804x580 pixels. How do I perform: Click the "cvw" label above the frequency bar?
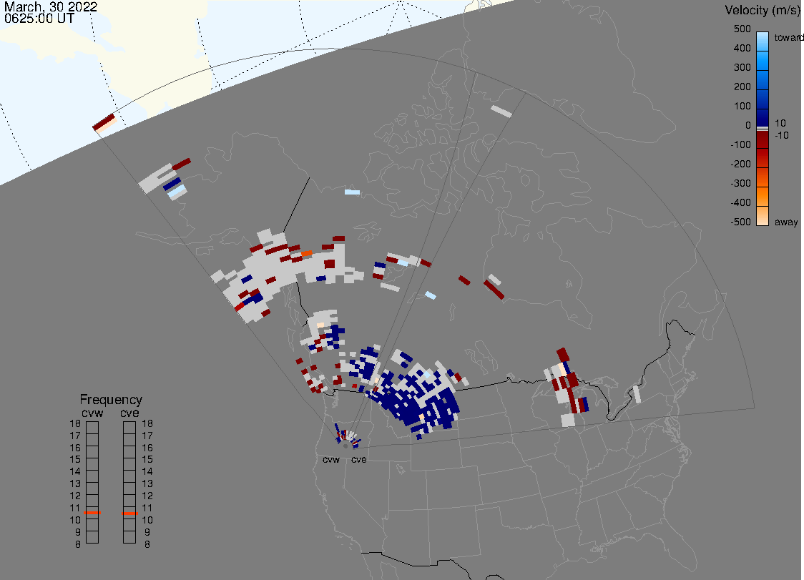92,413
